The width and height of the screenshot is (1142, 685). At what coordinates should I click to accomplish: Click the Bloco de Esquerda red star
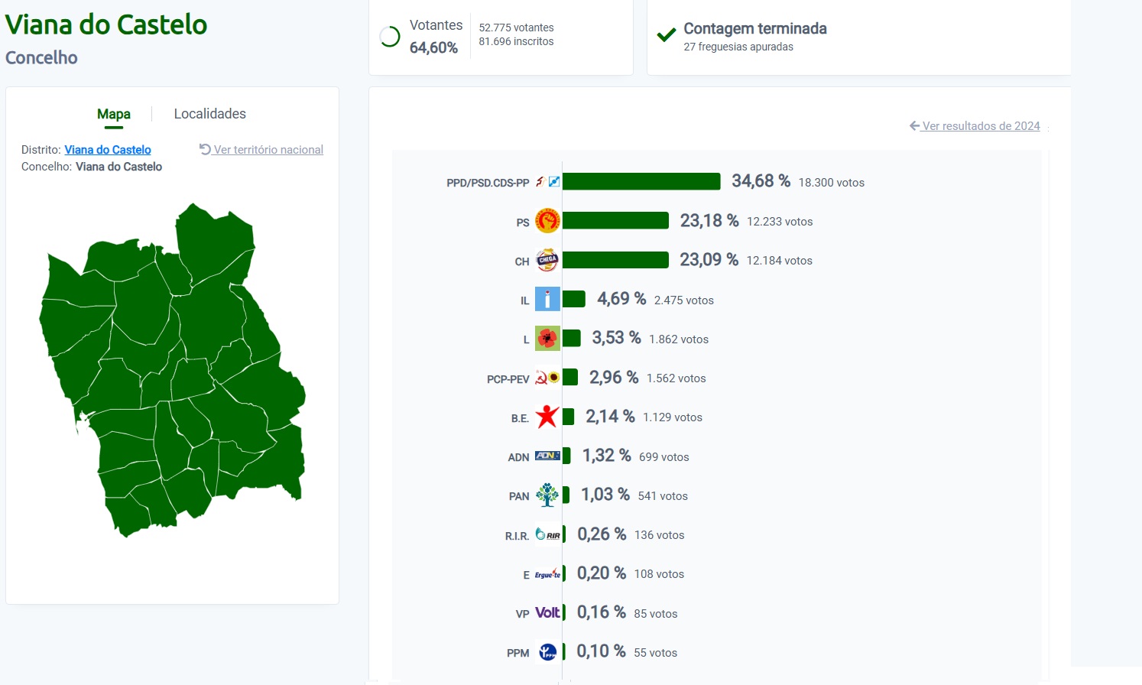(x=547, y=417)
